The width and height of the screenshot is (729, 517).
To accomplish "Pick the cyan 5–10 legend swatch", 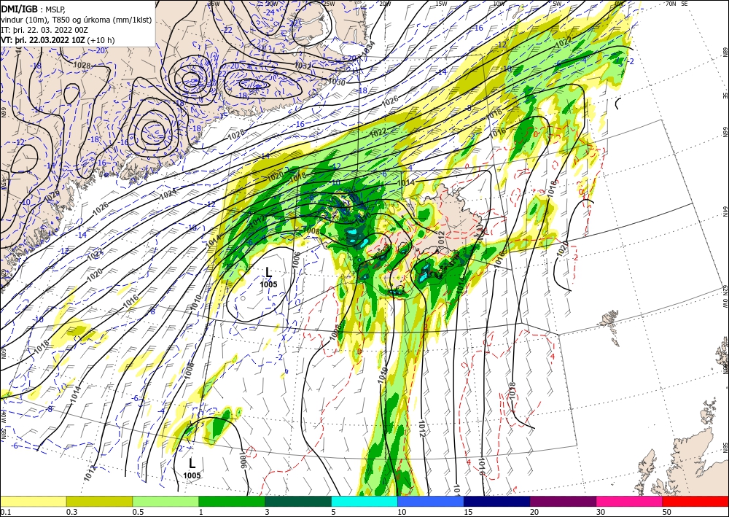I will (x=364, y=501).
